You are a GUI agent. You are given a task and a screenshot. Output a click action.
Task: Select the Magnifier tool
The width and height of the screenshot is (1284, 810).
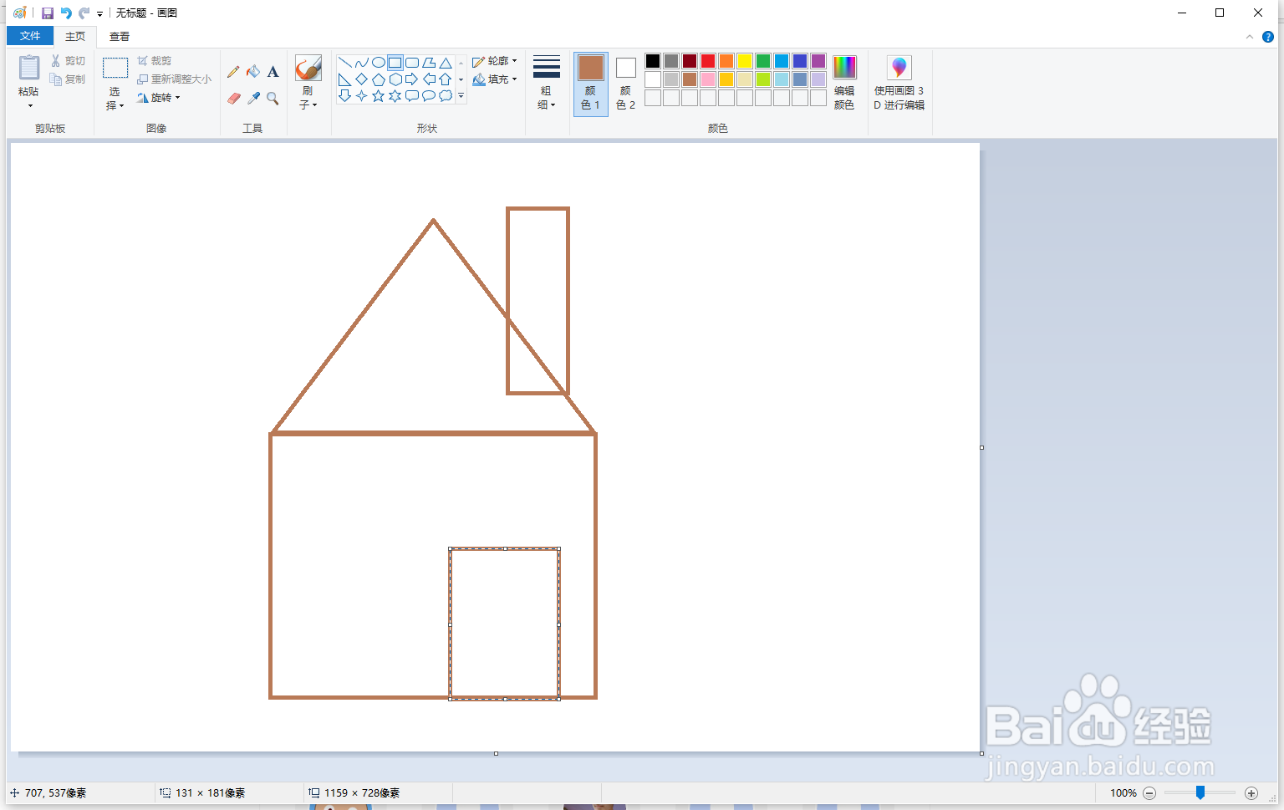(x=273, y=98)
